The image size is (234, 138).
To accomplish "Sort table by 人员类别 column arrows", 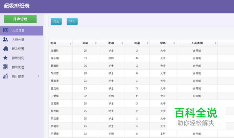I will click(215, 43).
